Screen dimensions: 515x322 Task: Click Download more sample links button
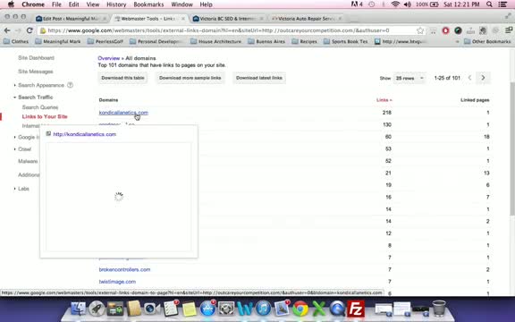(x=190, y=78)
